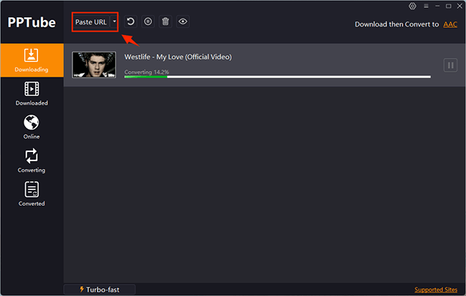Click the resume all downloads icon
This screenshot has height=296, width=466.
[130, 22]
